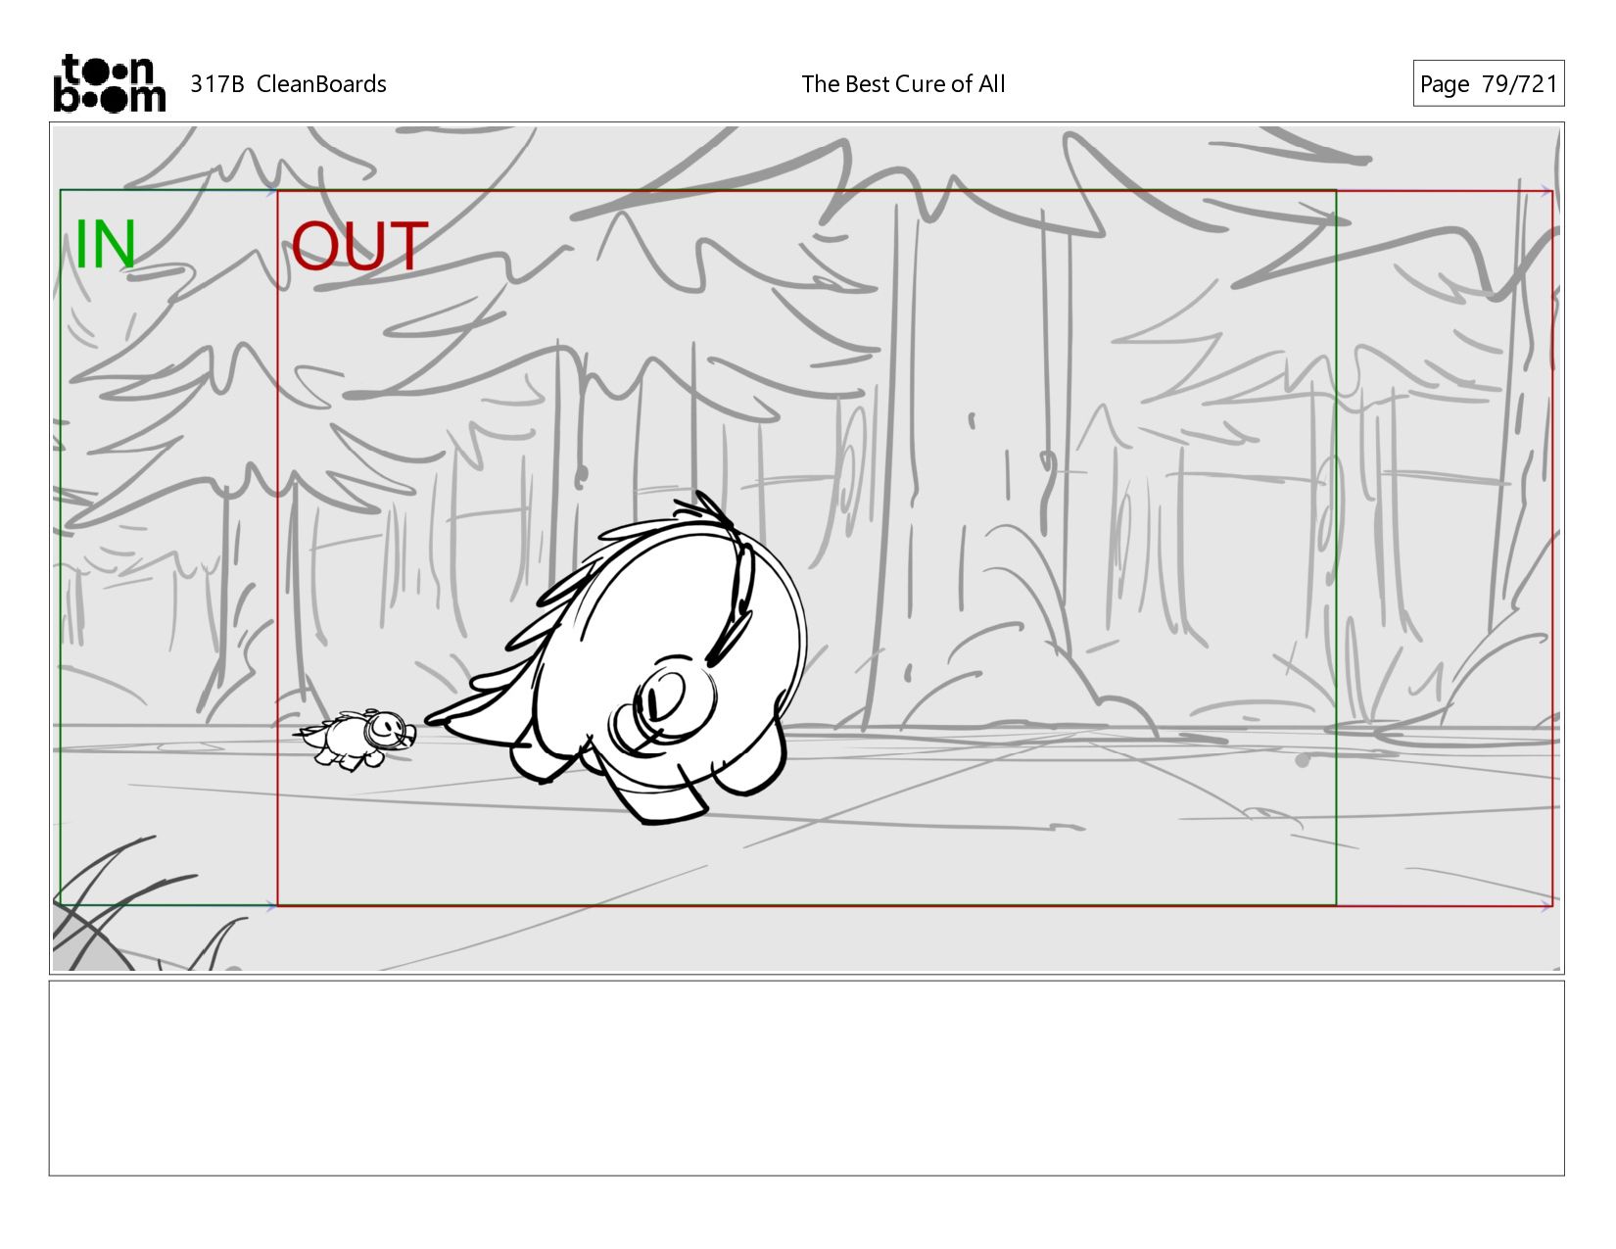Select the '317B CleanBoards' header text
The image size is (1616, 1249).
[288, 84]
